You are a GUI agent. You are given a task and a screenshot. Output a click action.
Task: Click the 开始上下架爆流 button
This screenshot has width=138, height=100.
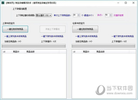(53, 29)
